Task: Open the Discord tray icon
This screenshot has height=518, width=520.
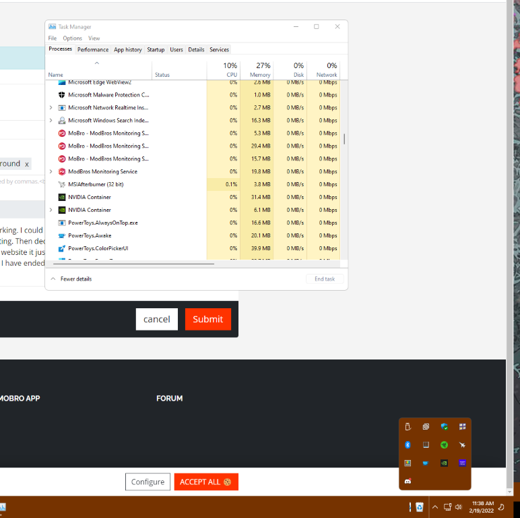Action: click(x=408, y=481)
